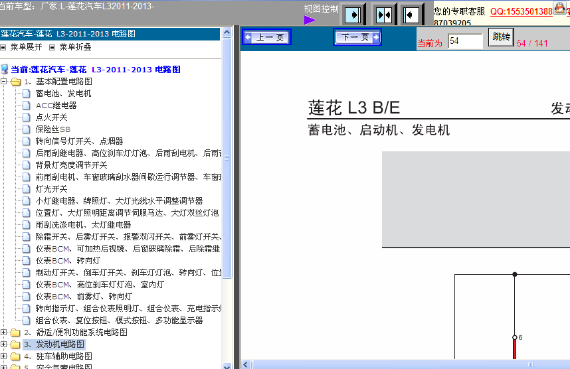Click the page icon beside 雨刮洗涤电机

coord(26,225)
